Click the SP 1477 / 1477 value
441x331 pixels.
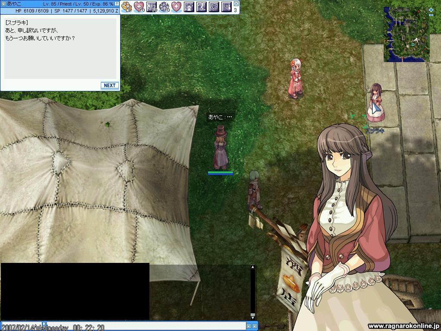point(71,11)
